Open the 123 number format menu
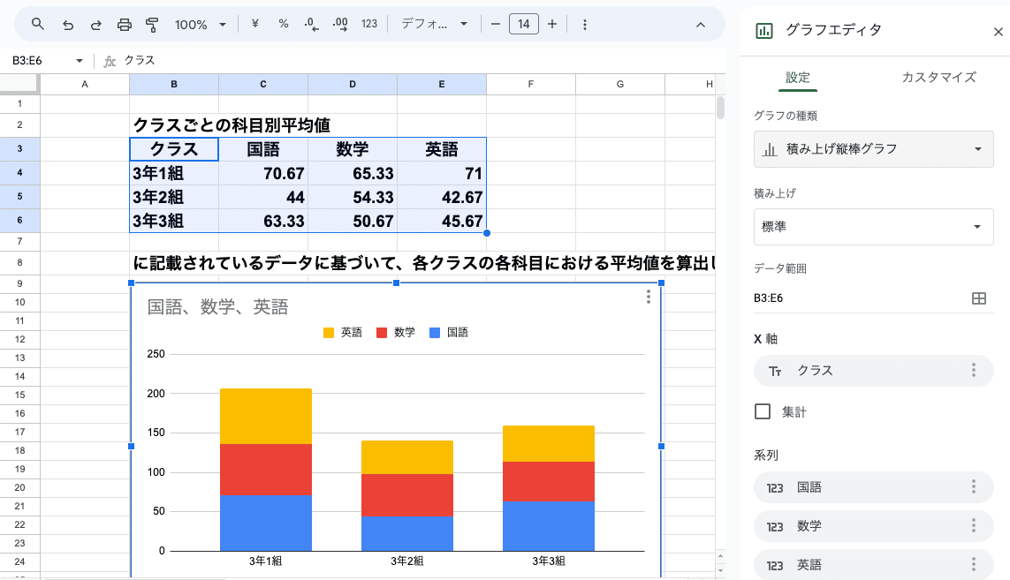Screen dimensions: 1010x580 coord(369,24)
